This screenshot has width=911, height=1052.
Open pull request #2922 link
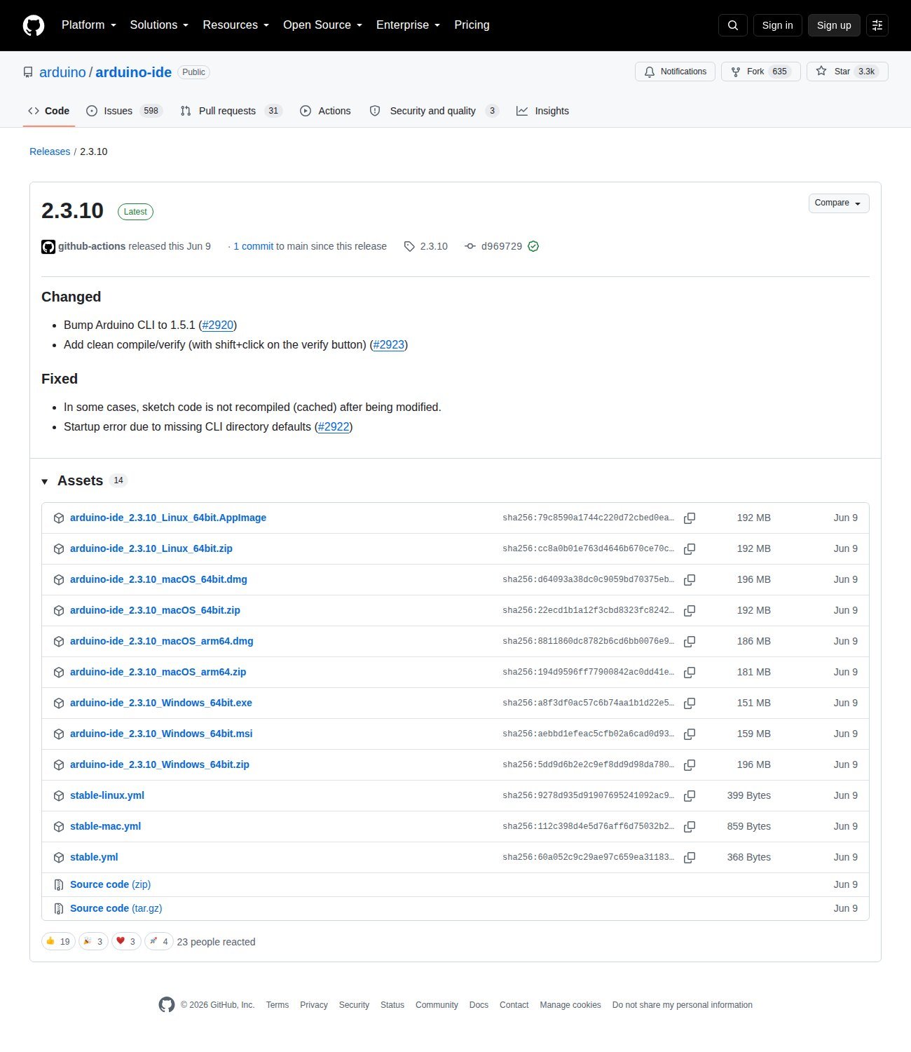334,427
